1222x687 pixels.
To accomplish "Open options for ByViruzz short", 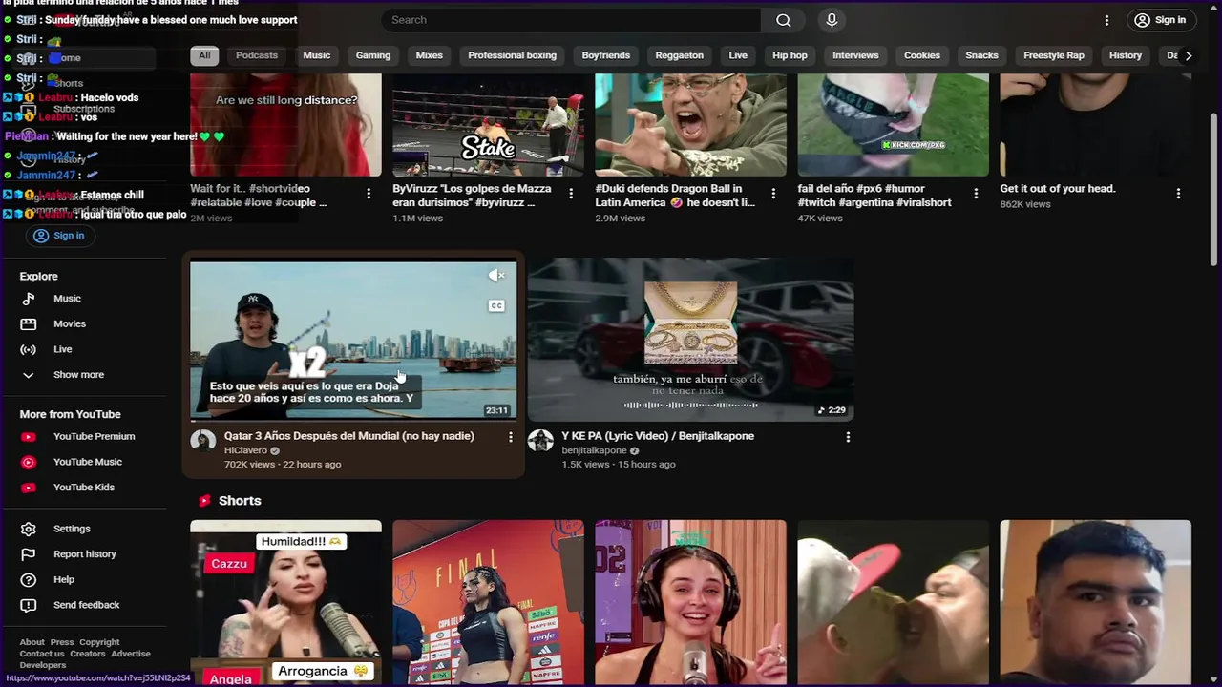I will pos(571,194).
